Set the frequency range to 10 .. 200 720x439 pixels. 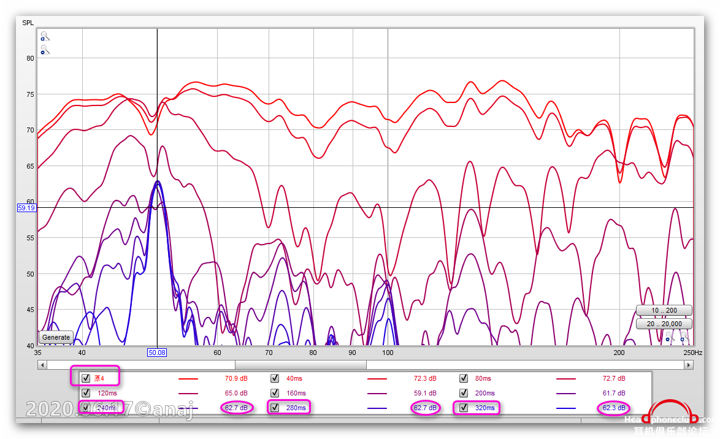[664, 310]
